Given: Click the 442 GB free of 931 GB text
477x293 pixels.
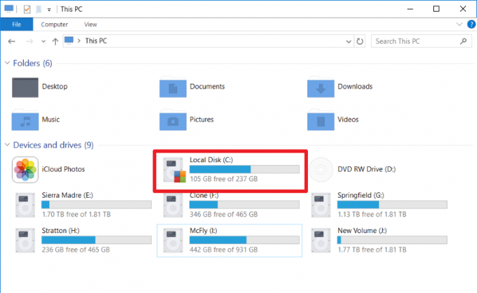Looking at the screenshot, I should (x=224, y=249).
